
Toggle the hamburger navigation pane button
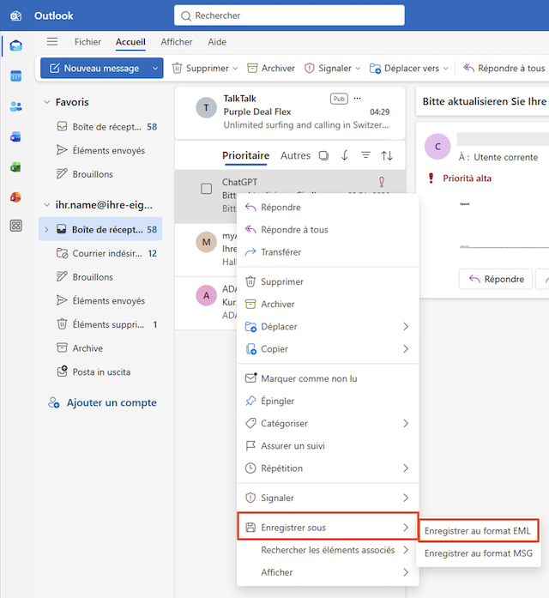52,41
